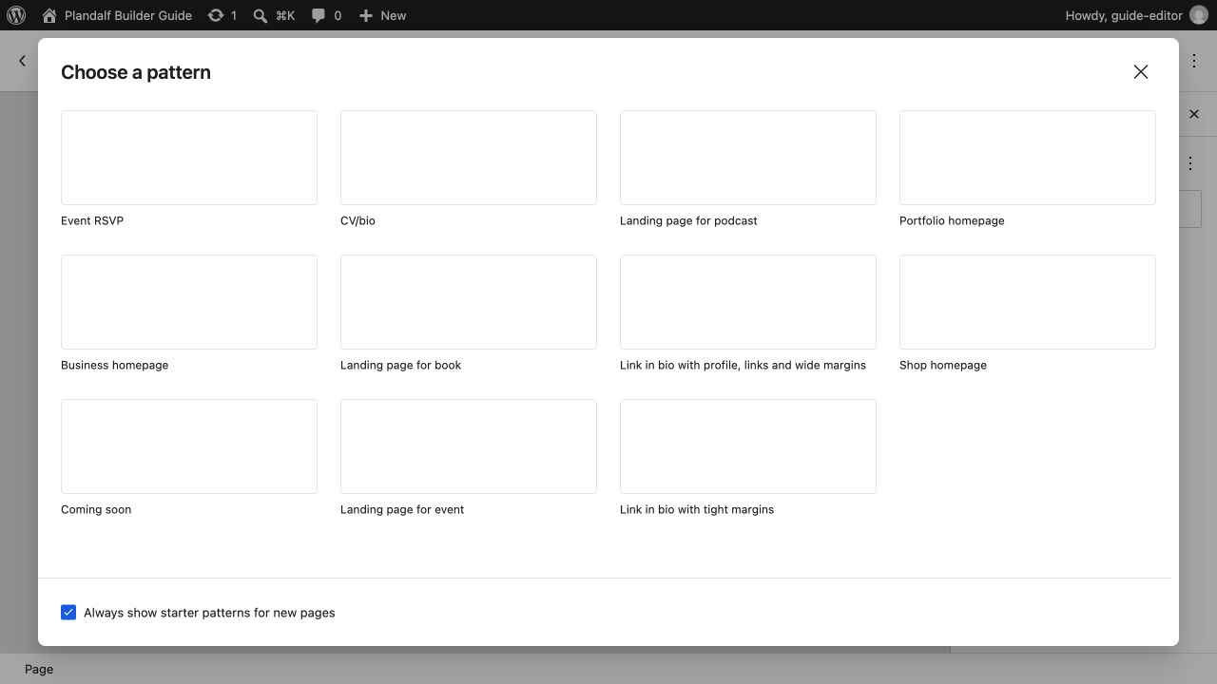Select the Coming soon pattern
Viewport: 1217px width, 684px height.
point(189,446)
